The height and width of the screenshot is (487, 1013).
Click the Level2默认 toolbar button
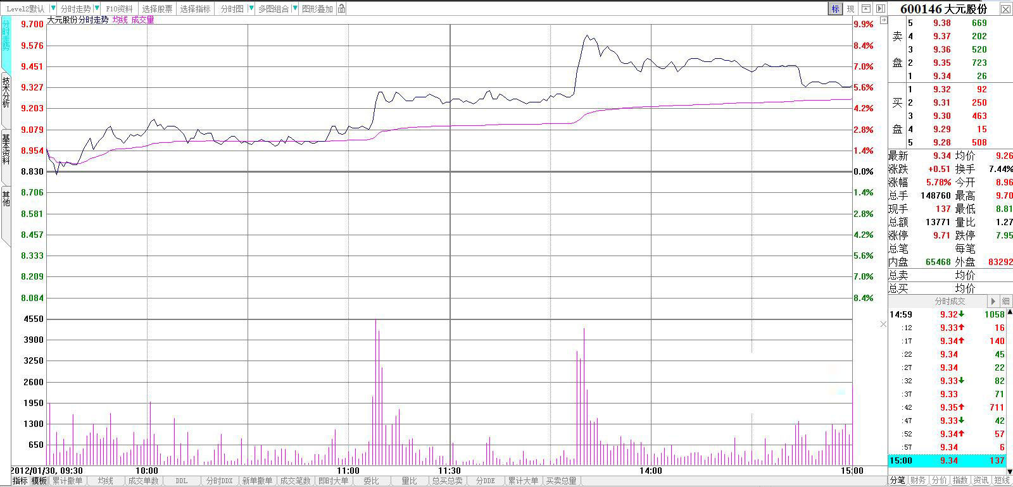(x=25, y=9)
